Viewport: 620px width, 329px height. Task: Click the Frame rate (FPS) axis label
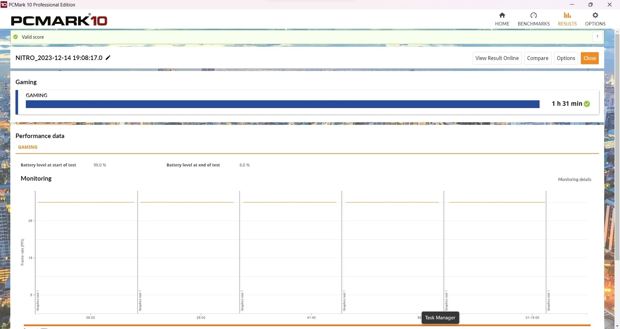(22, 252)
